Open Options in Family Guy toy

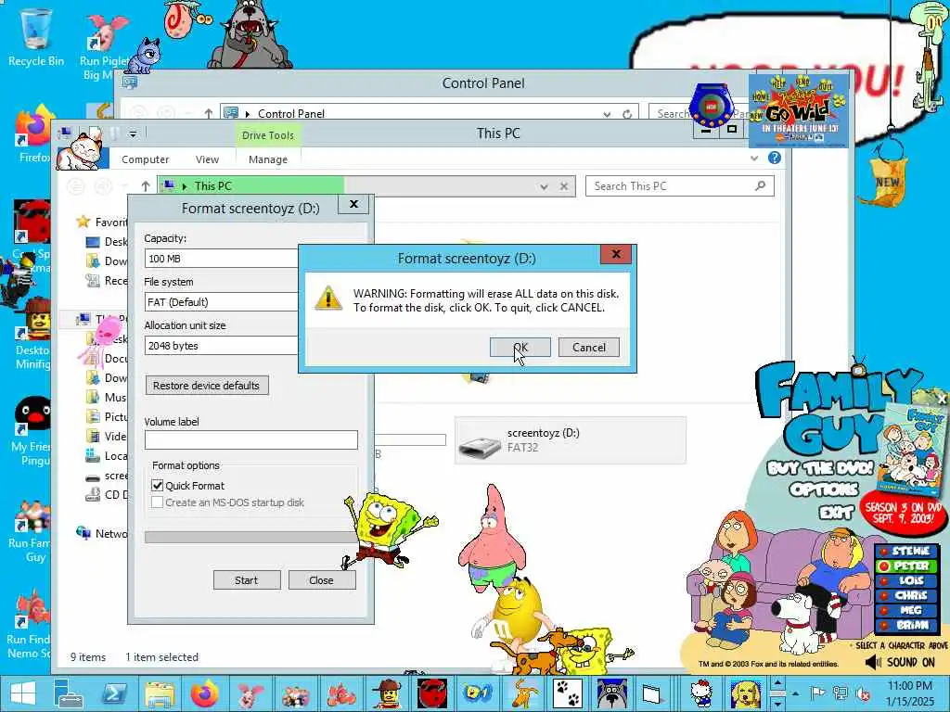(x=824, y=489)
